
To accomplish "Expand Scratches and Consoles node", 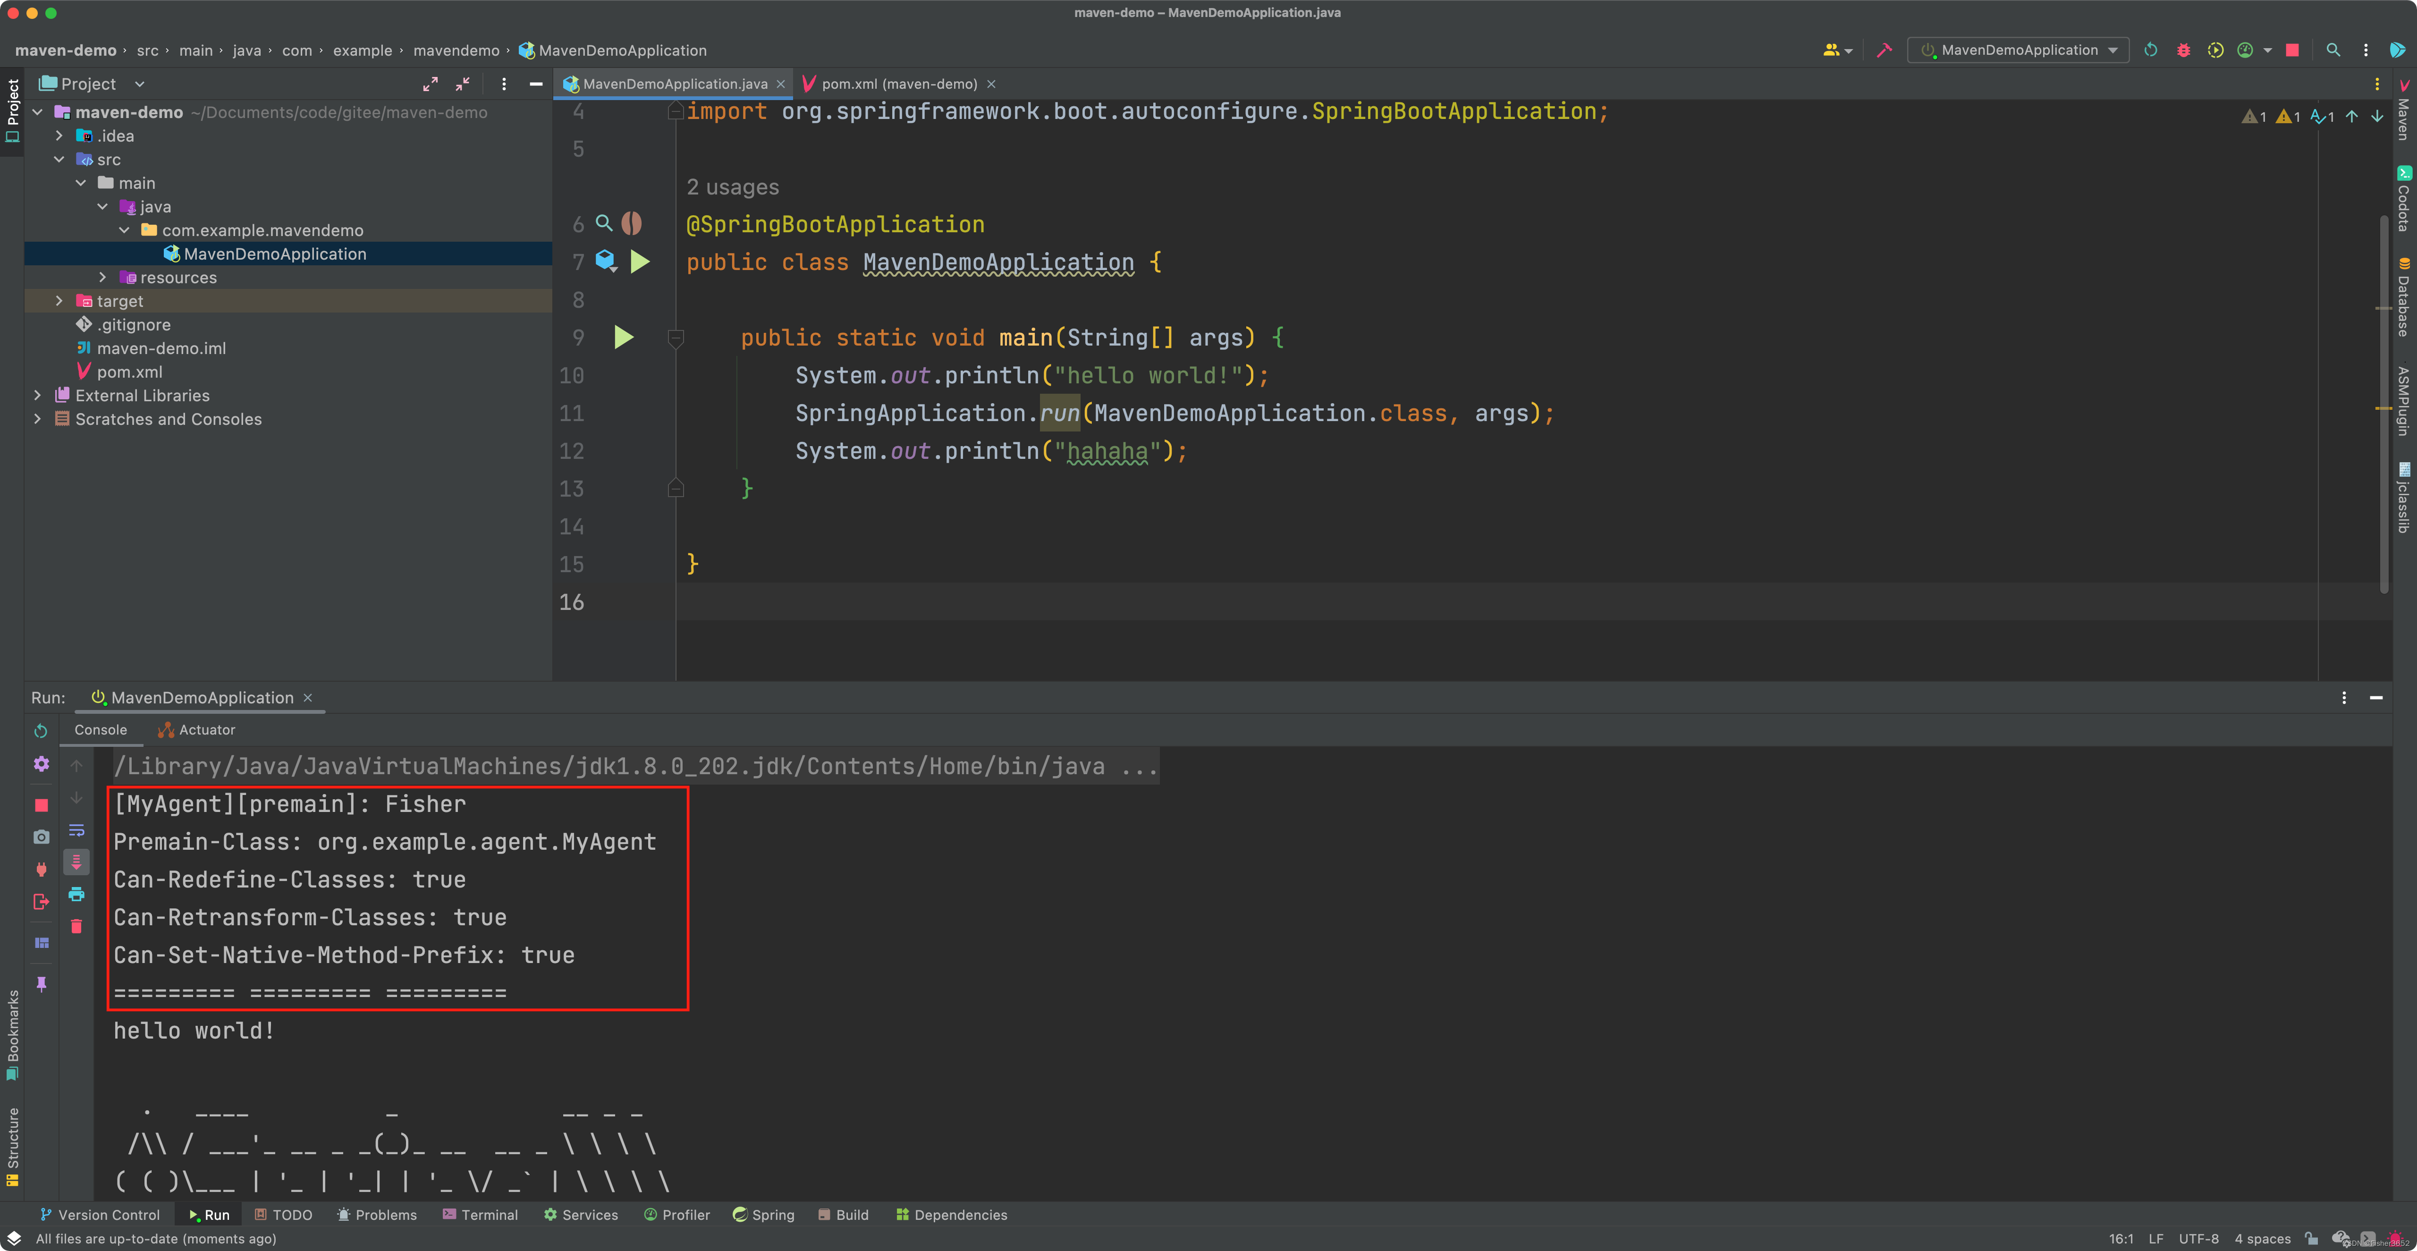I will tap(38, 420).
